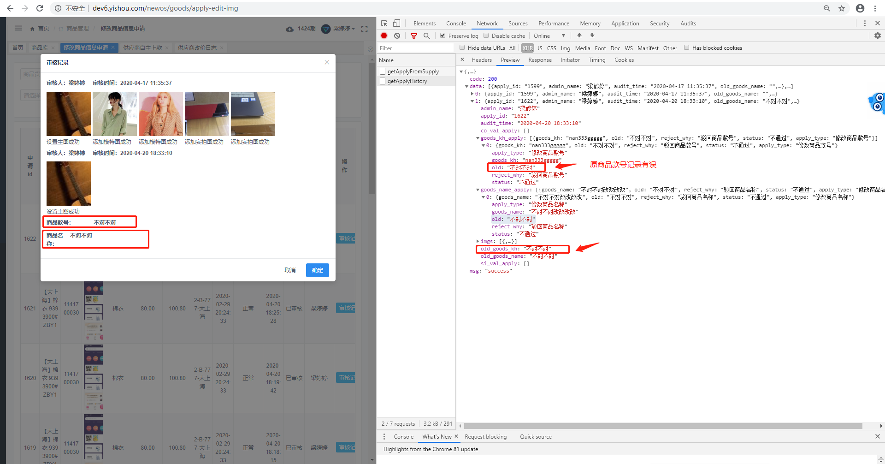Close the DevTools panel
Viewport: 885px width, 464px height.
point(878,23)
